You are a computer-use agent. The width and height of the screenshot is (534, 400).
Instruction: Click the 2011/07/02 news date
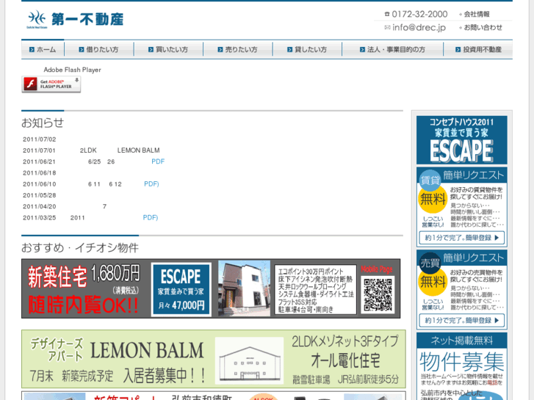click(40, 139)
